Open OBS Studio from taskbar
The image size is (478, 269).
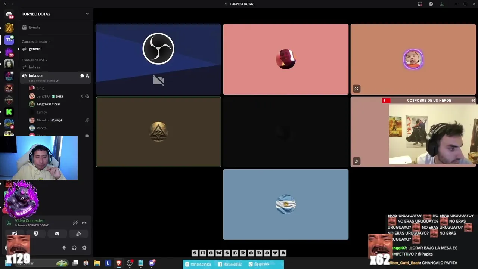pyautogui.click(x=130, y=263)
